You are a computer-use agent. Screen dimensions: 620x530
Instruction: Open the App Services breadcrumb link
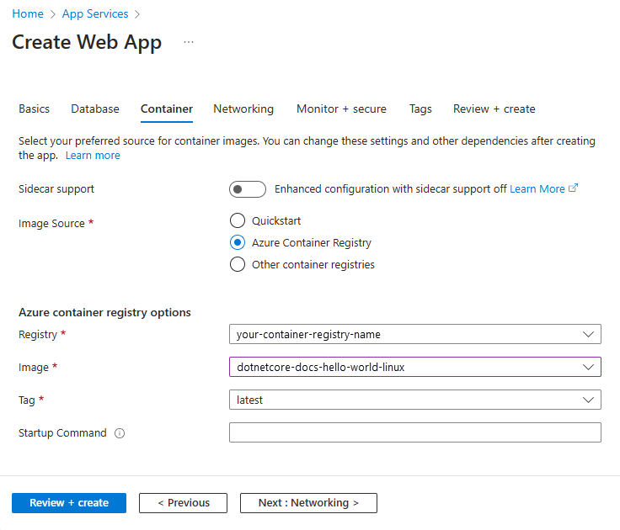(95, 13)
